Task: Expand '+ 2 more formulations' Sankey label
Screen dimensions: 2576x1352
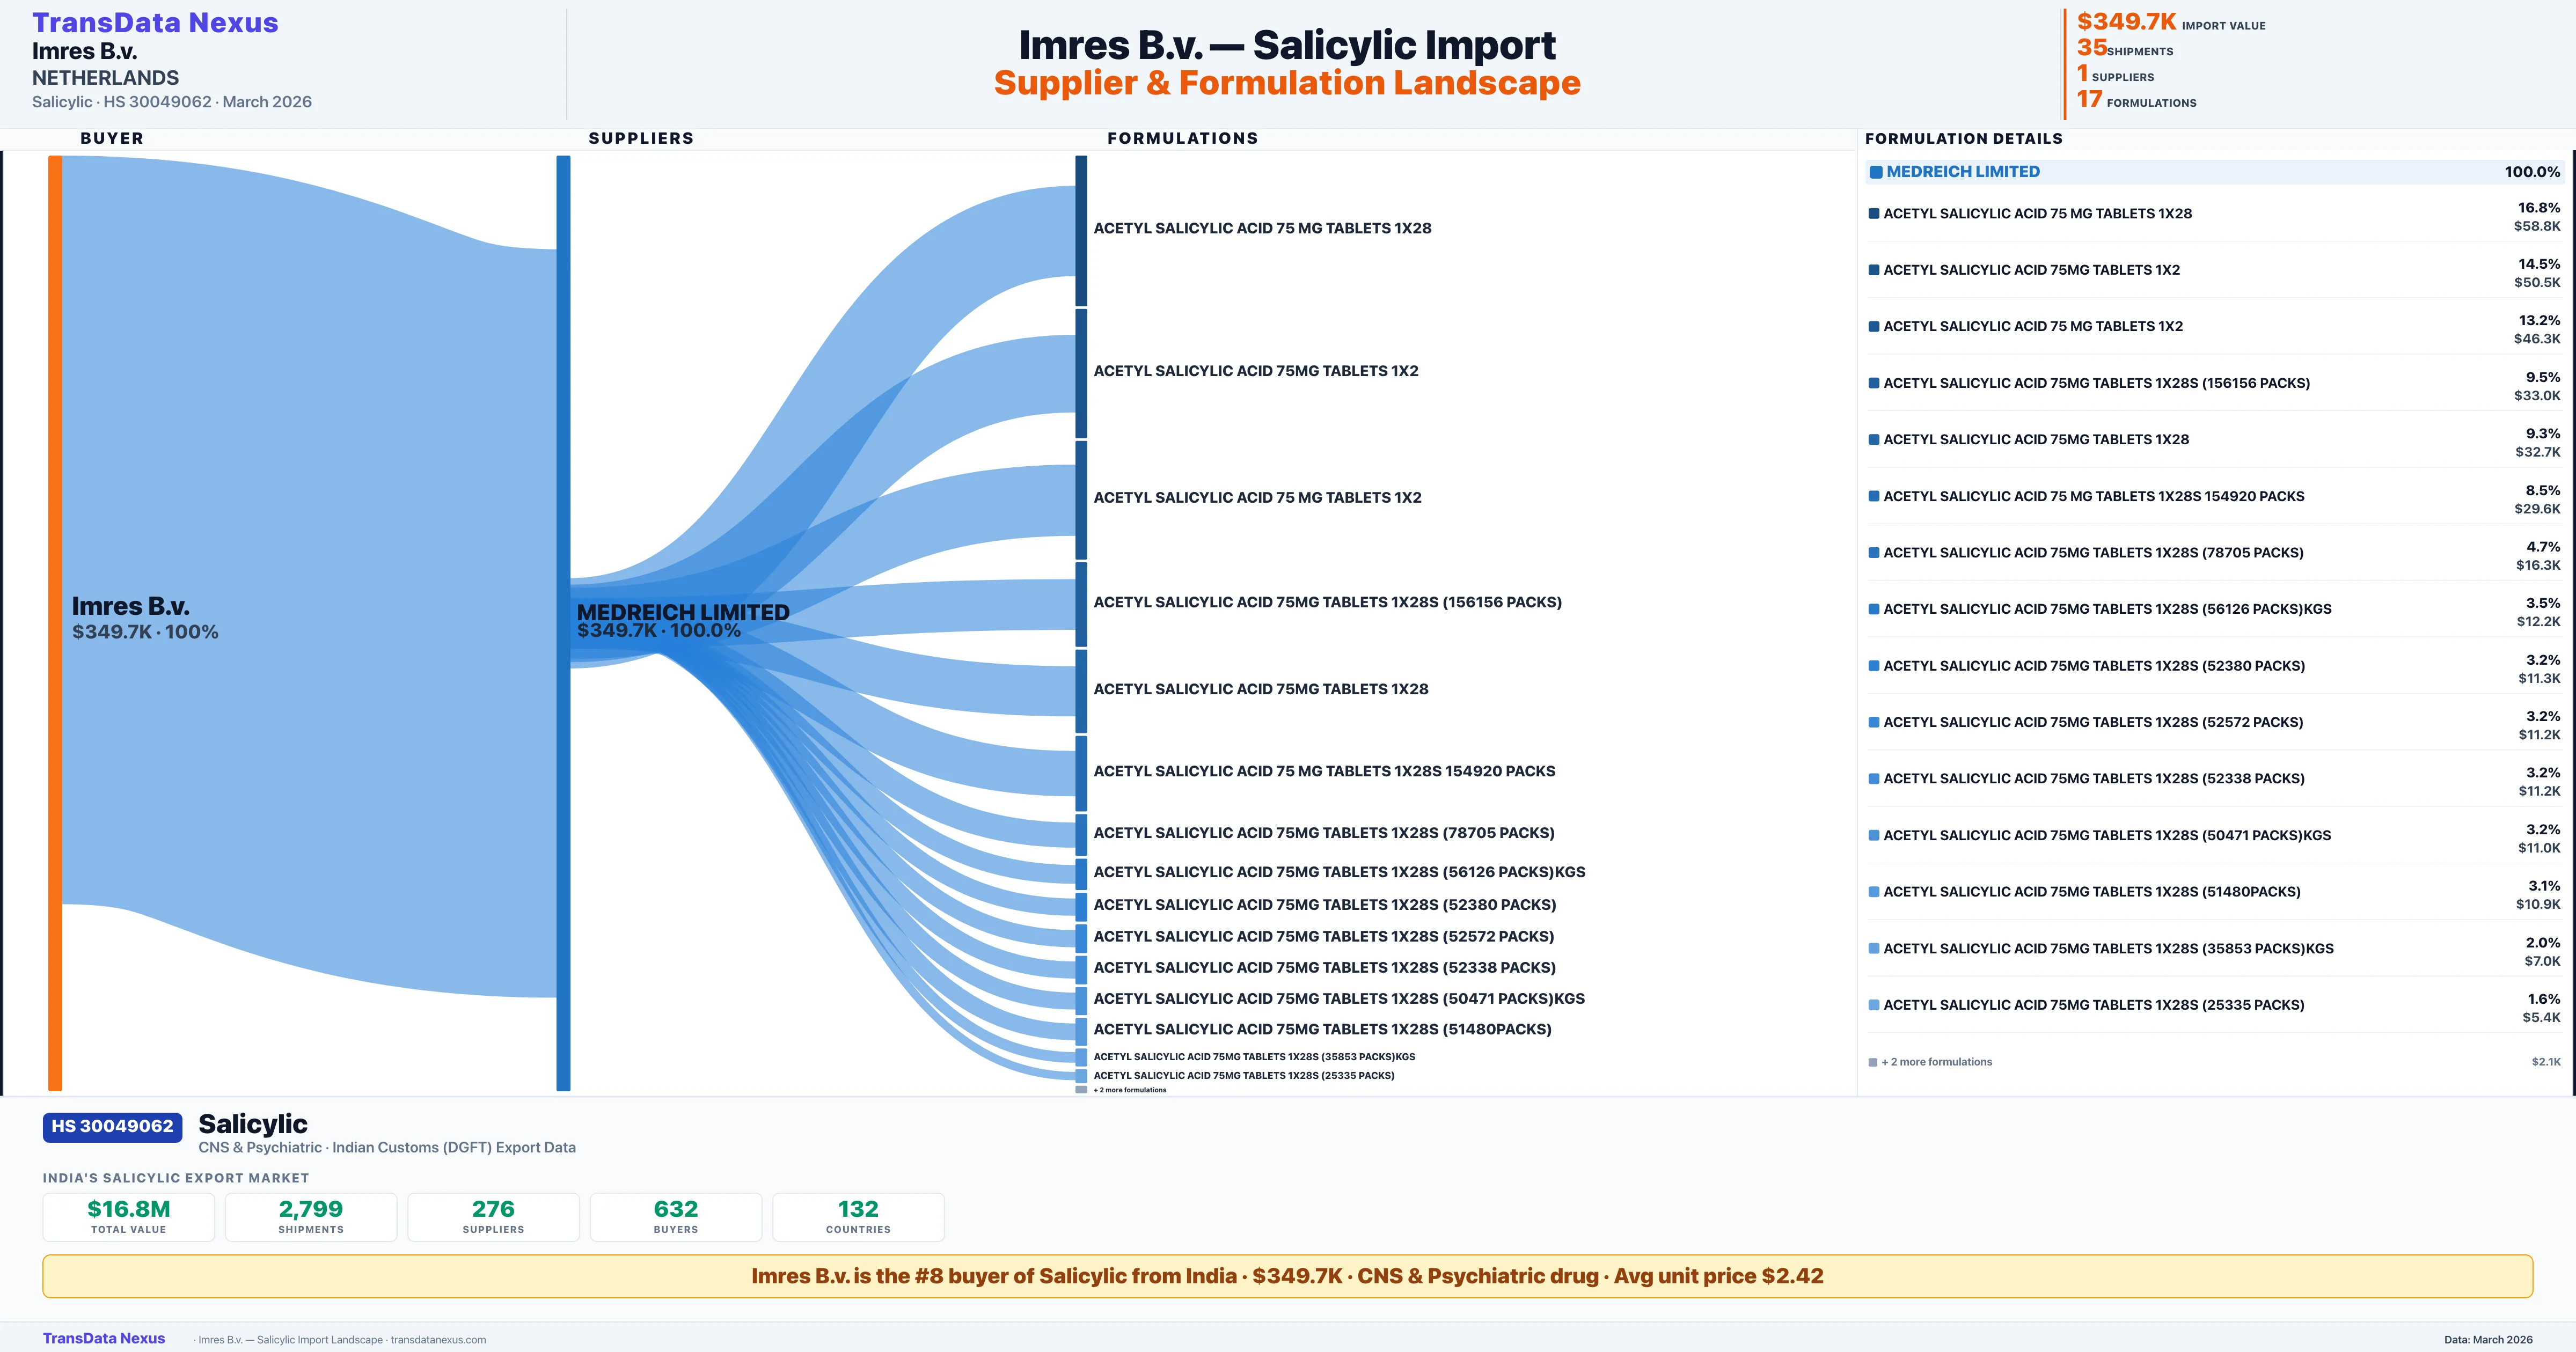Action: (x=1129, y=1090)
